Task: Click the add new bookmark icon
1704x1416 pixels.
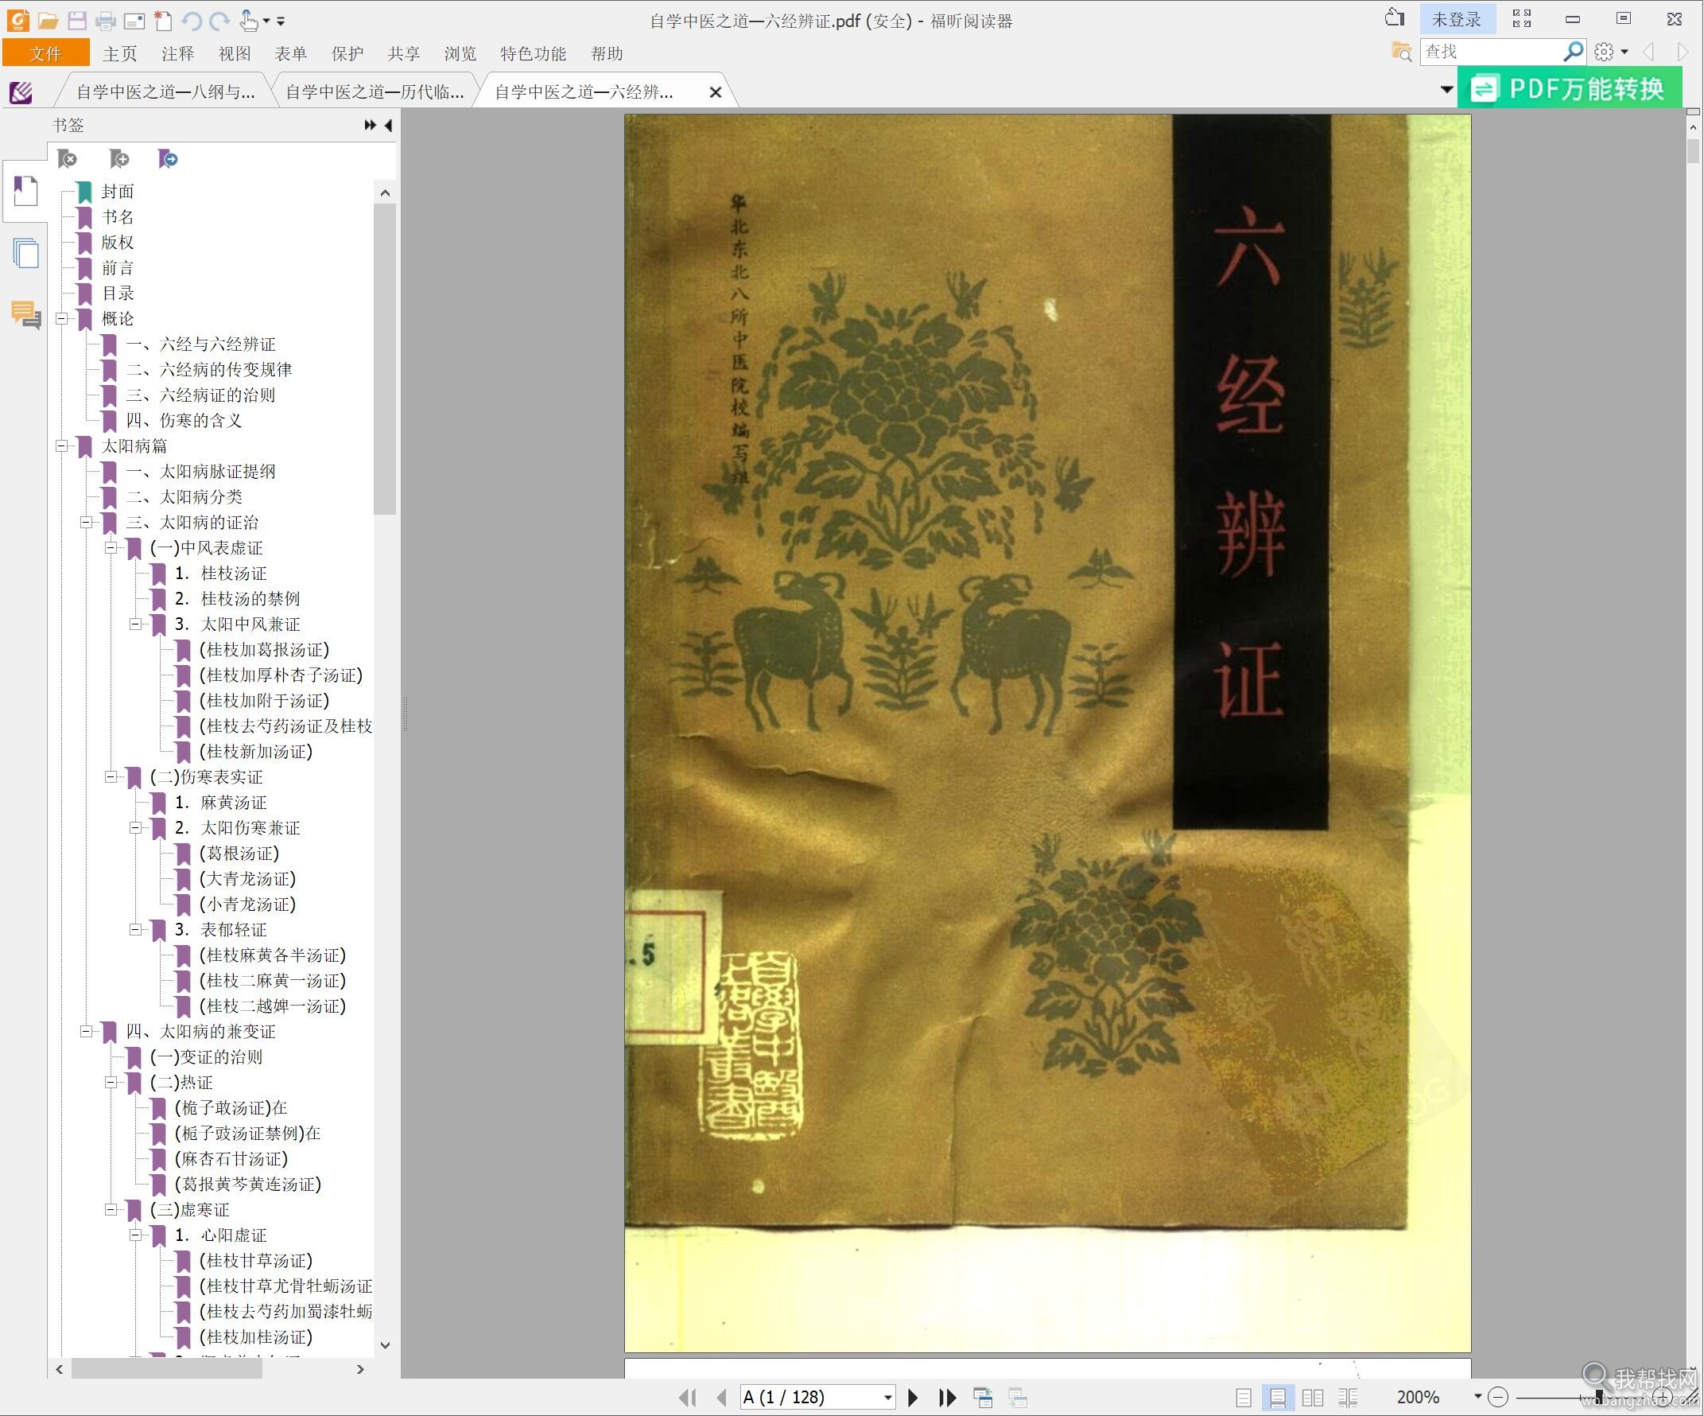Action: 119,158
